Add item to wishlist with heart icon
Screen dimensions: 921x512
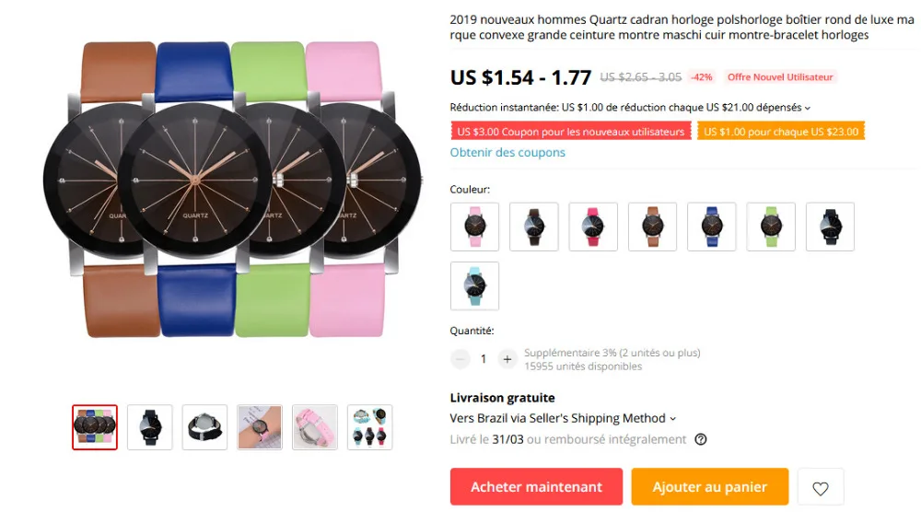[x=820, y=487]
